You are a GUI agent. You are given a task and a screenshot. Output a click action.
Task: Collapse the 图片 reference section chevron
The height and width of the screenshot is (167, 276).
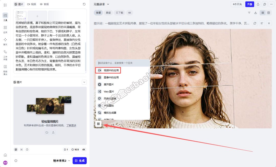click(x=84, y=82)
